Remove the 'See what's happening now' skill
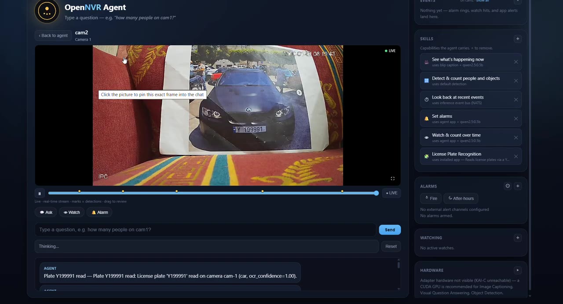Screen dimensions: 563x304 516,62
